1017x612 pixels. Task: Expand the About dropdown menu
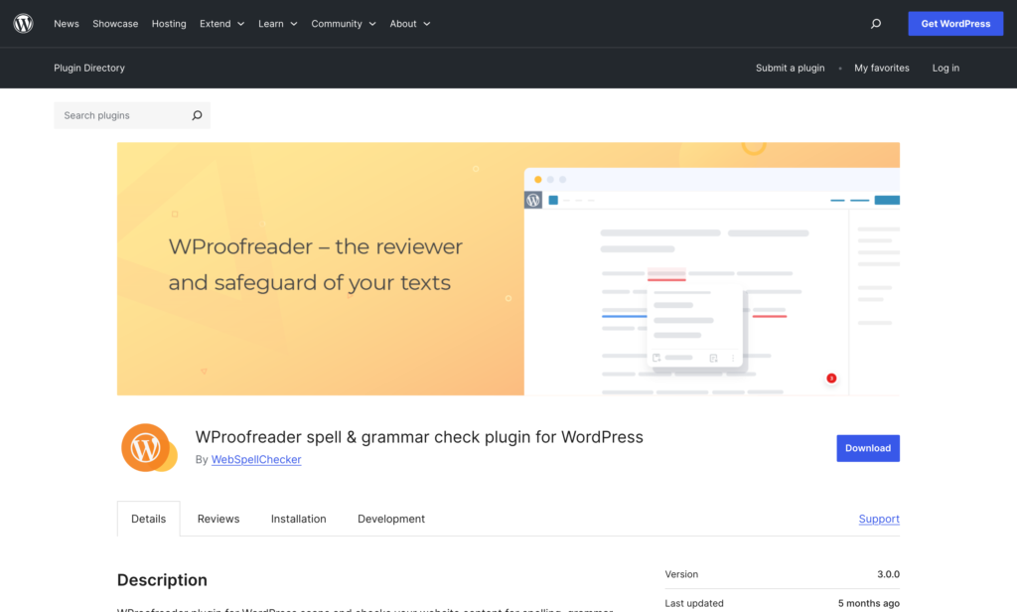point(409,24)
